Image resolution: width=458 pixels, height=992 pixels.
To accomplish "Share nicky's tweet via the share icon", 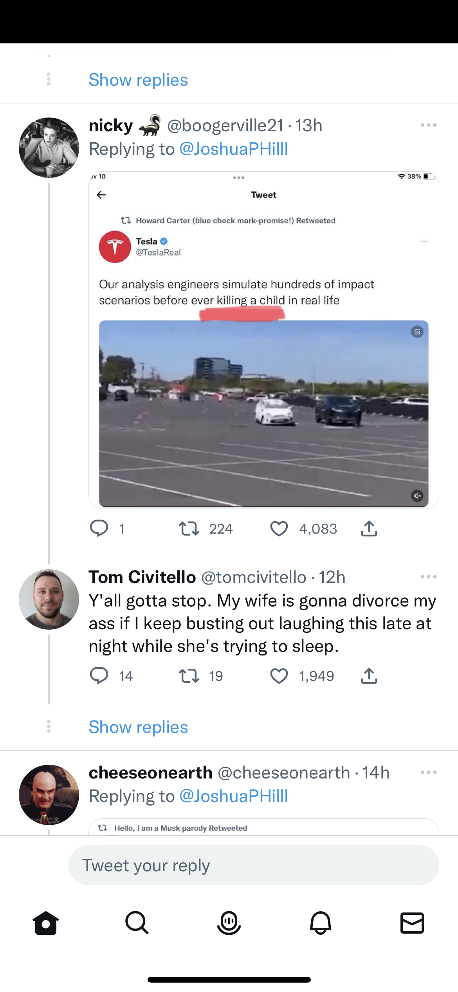I will pyautogui.click(x=369, y=529).
